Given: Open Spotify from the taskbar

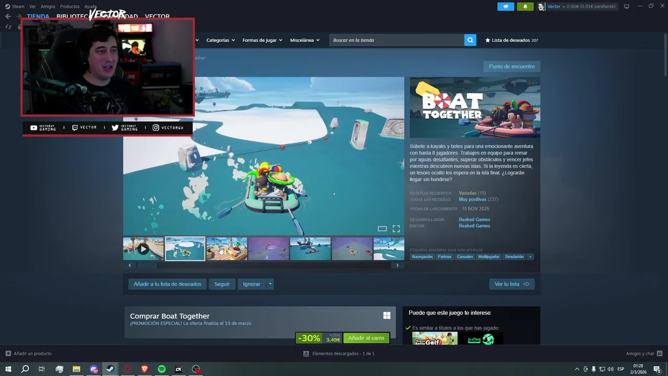Looking at the screenshot, I should pos(162,369).
